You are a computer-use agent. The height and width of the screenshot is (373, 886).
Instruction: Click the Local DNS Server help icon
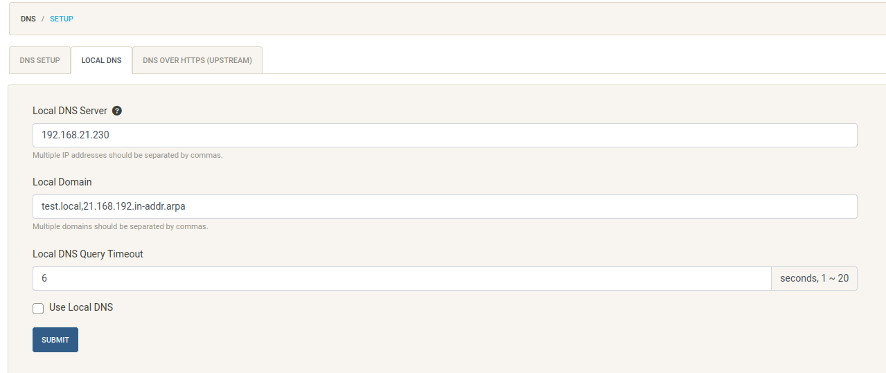click(117, 111)
